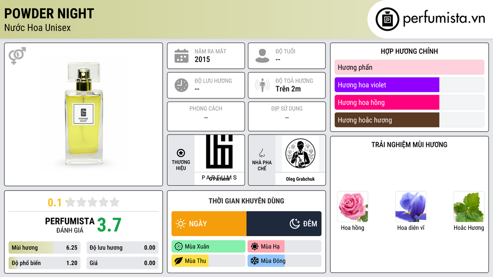Click the Đêm nighttime bar
Image resolution: width=493 pixels, height=277 pixels.
pyautogui.click(x=284, y=224)
